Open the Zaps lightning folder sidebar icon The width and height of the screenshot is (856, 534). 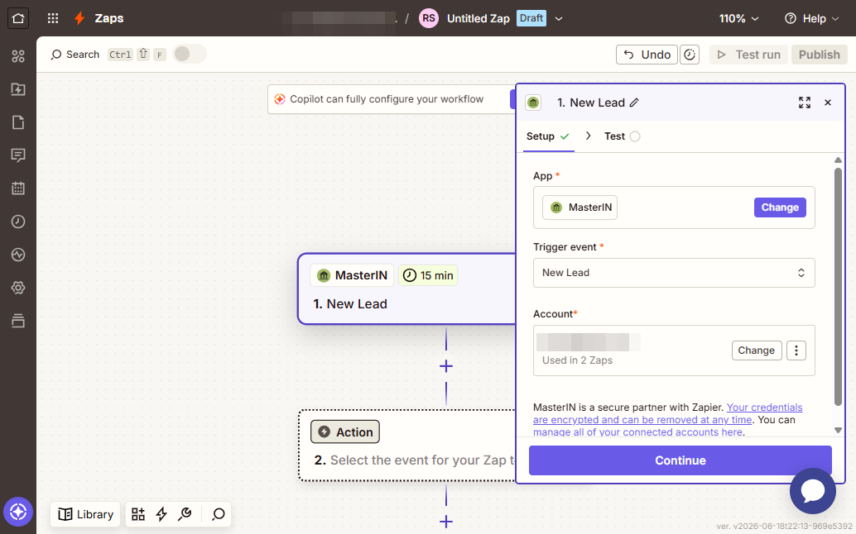point(18,89)
